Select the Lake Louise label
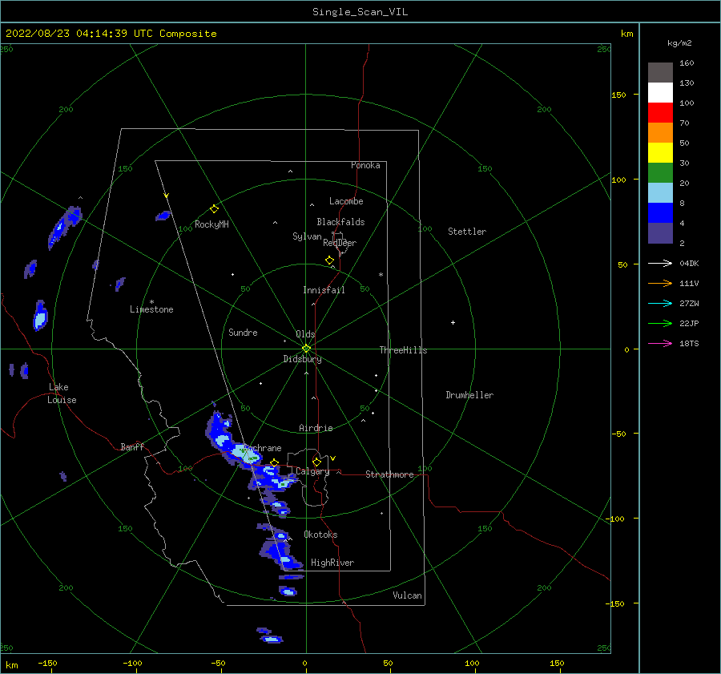The image size is (721, 674). (62, 394)
